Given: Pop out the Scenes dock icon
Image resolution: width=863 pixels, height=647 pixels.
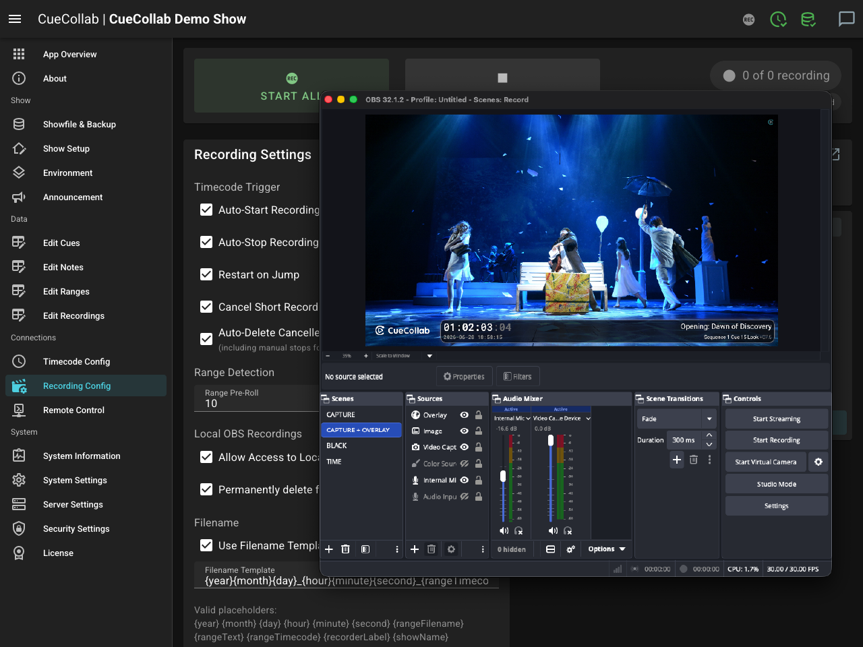Looking at the screenshot, I should click(x=325, y=399).
